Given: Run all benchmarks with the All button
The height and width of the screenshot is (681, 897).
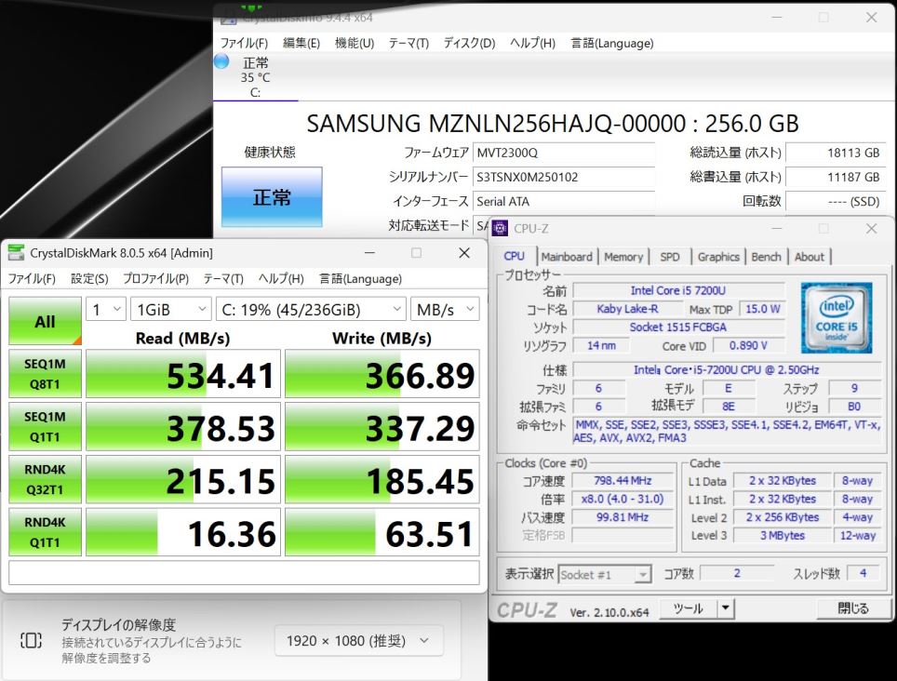Looking at the screenshot, I should coord(46,321).
